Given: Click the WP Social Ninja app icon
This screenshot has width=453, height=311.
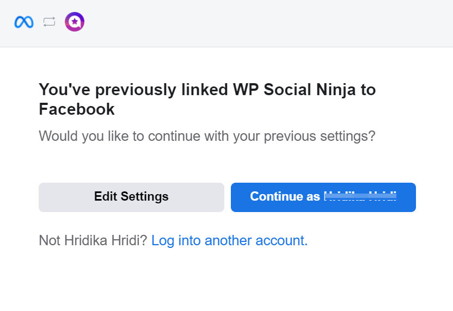Looking at the screenshot, I should [x=75, y=22].
